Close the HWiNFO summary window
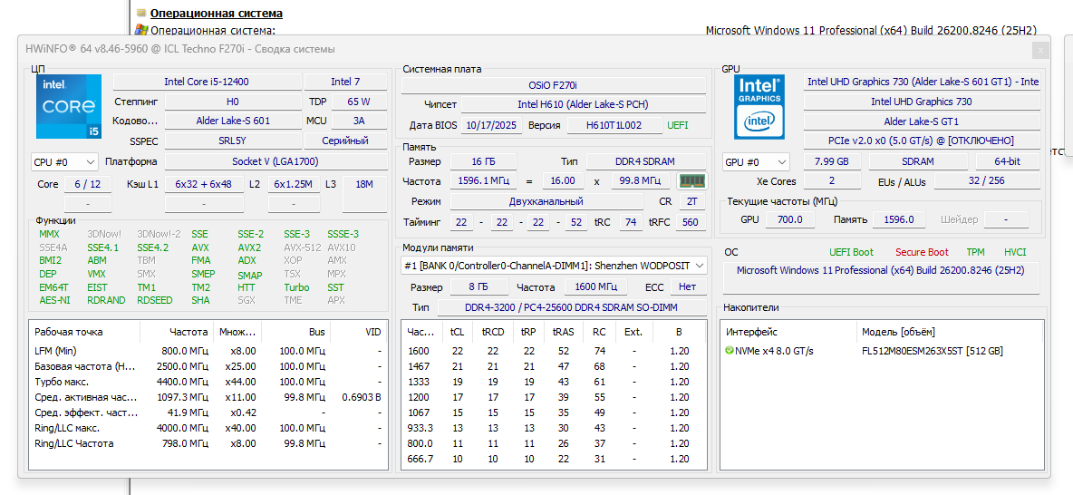The width and height of the screenshot is (1073, 495). [1039, 50]
